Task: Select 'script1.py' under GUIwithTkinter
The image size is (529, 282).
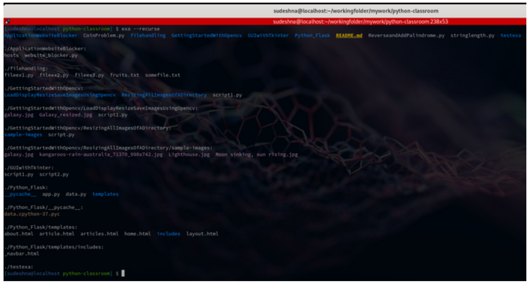Action: (x=19, y=175)
